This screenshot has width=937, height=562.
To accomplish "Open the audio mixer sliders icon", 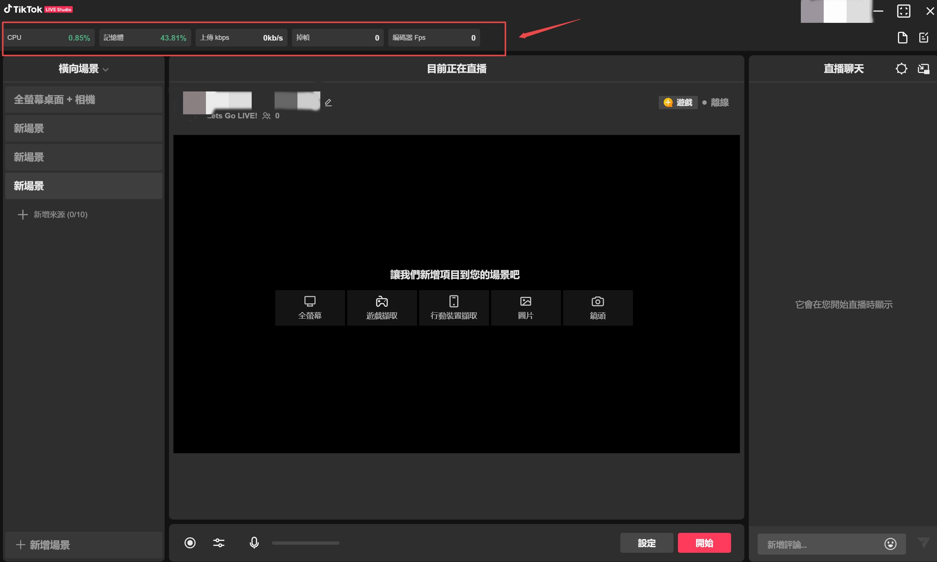I will pyautogui.click(x=218, y=543).
